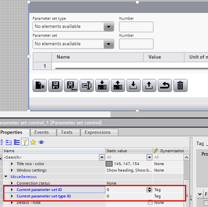Click the export upload-tray icon
The image size is (208, 207).
[149, 85]
